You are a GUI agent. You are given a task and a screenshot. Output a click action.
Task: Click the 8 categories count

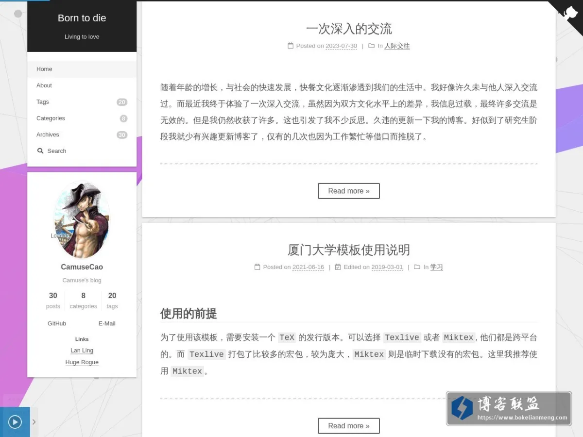point(83,301)
